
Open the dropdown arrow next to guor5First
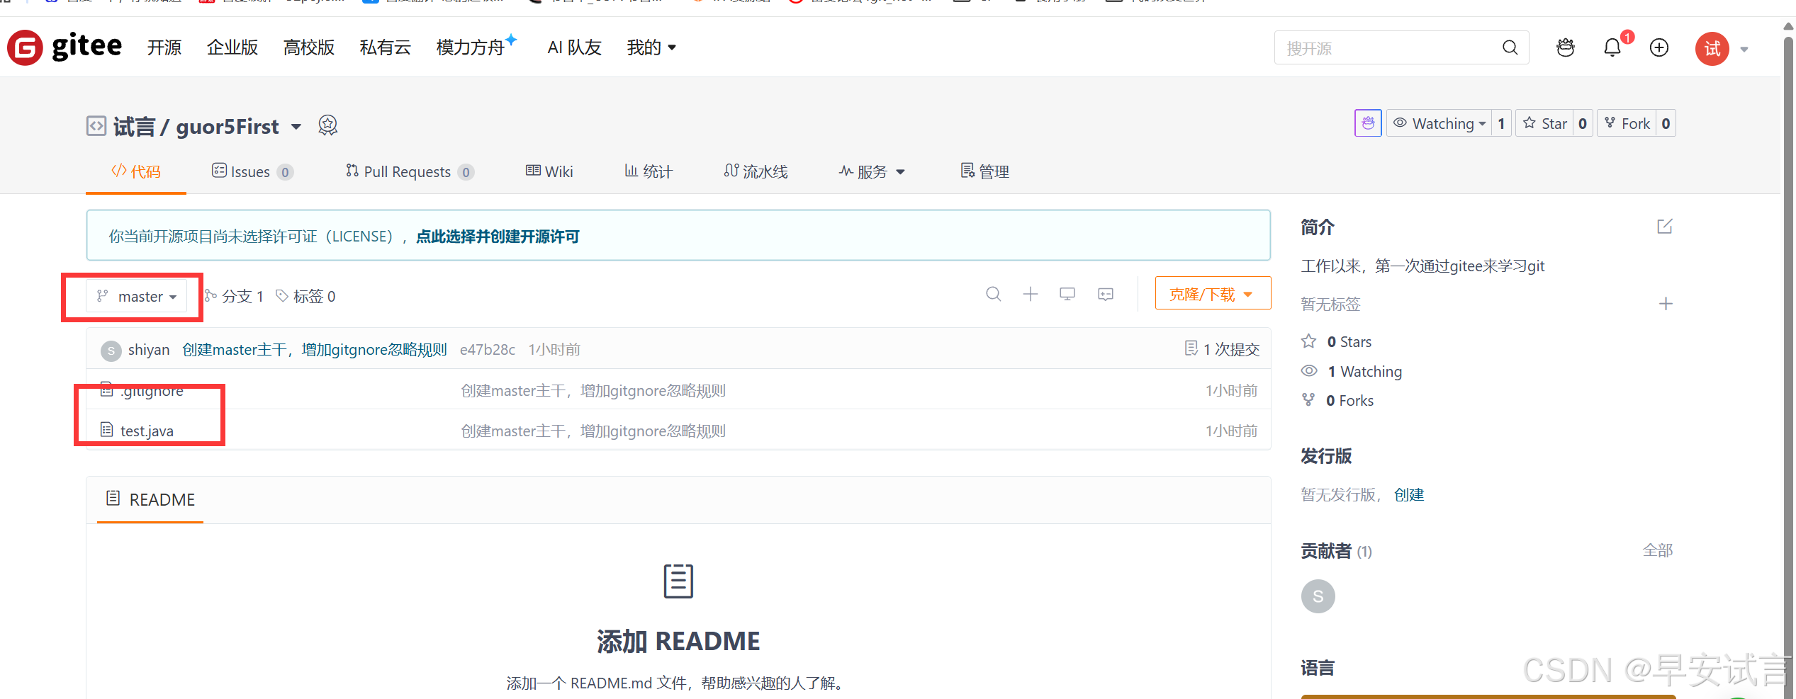pos(296,127)
